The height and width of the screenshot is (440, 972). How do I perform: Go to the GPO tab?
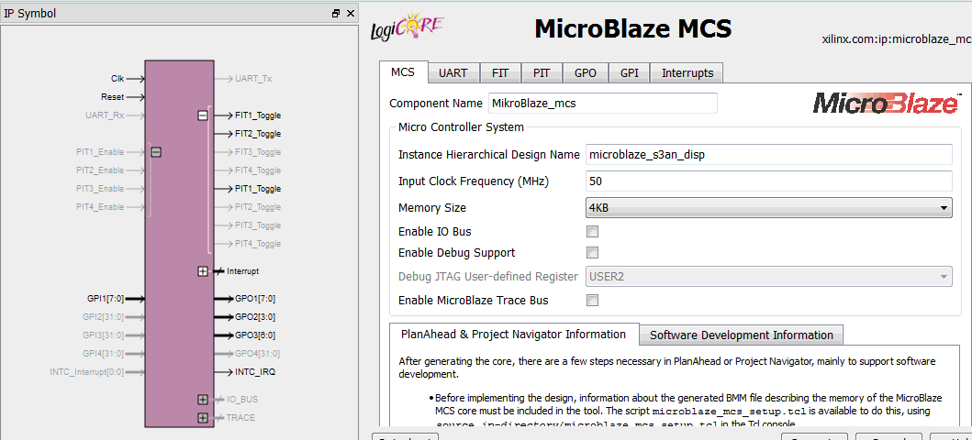click(x=586, y=73)
